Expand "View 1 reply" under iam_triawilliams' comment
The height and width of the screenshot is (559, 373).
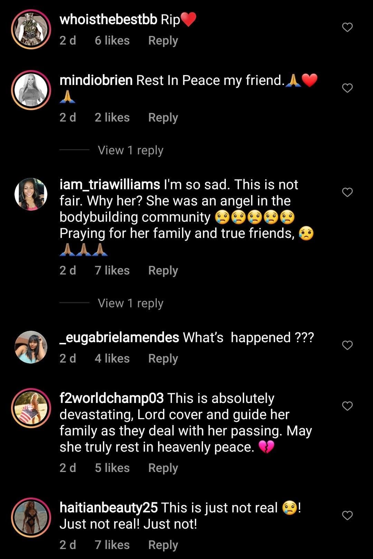130,303
